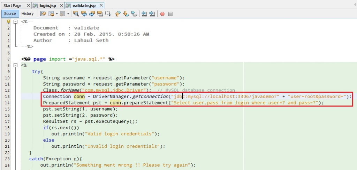The width and height of the screenshot is (357, 170).
Task: Click the Last Edit location icon
Action: 43,14
